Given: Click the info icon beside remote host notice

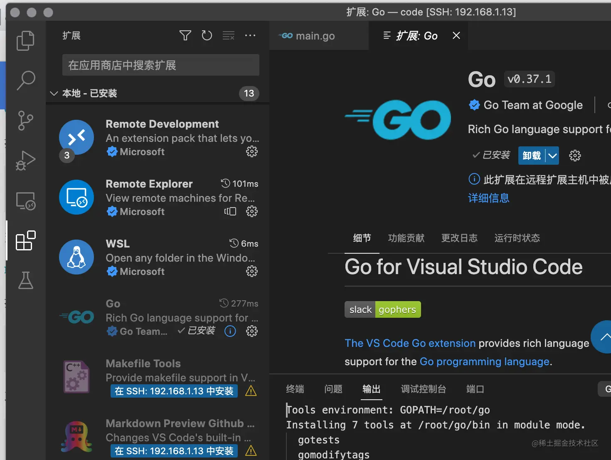Looking at the screenshot, I should pyautogui.click(x=474, y=179).
